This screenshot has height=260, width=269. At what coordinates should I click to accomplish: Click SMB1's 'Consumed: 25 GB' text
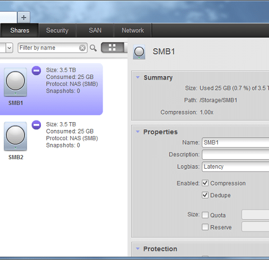(x=69, y=77)
